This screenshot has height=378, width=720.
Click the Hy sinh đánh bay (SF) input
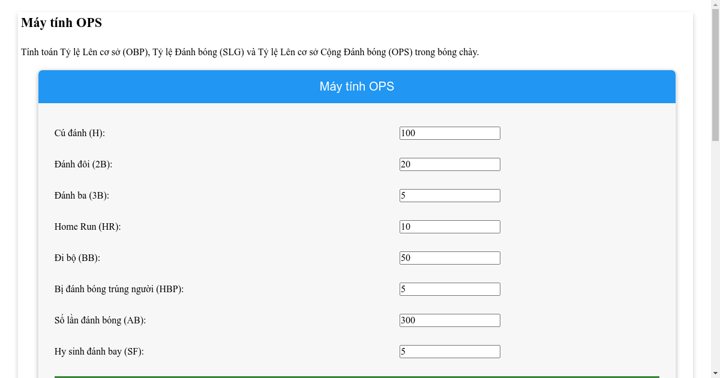tap(449, 352)
